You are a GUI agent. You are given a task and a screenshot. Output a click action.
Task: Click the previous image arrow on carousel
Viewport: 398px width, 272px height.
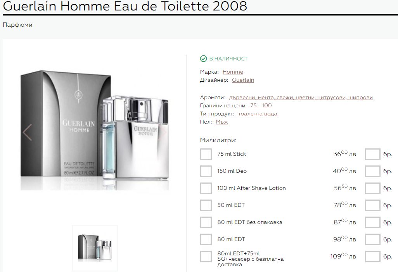[x=27, y=133]
